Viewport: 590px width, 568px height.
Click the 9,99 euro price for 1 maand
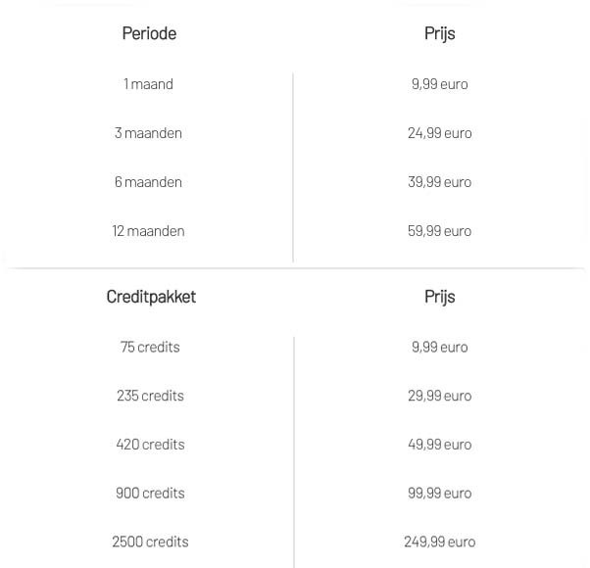(439, 84)
